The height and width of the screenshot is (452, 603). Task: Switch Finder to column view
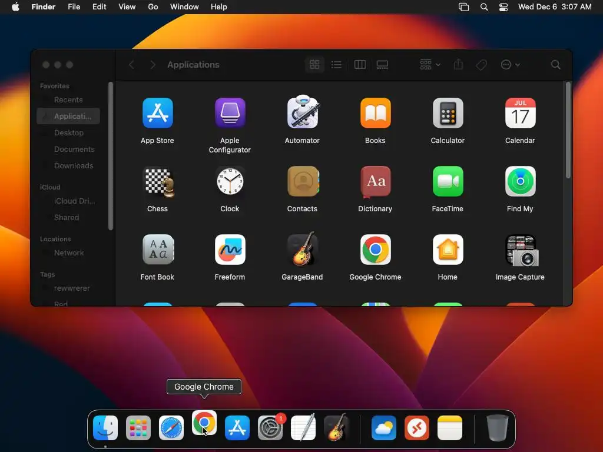point(360,65)
